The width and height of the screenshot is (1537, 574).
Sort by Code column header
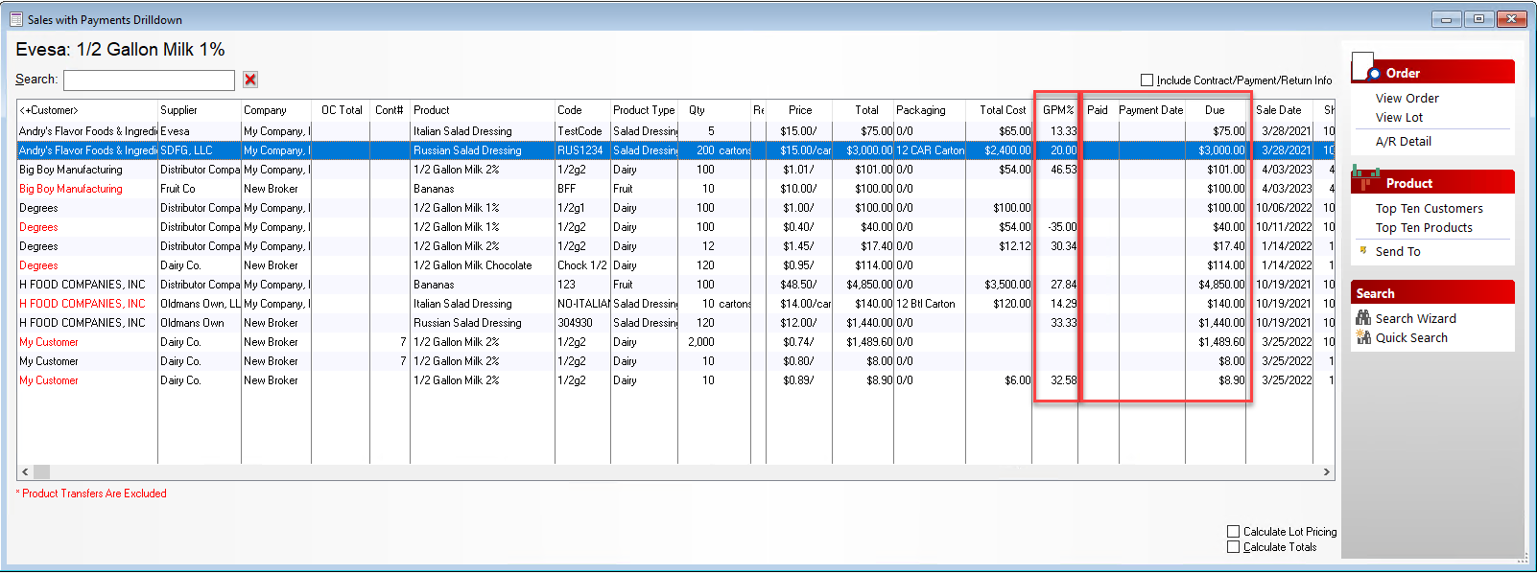(x=583, y=110)
